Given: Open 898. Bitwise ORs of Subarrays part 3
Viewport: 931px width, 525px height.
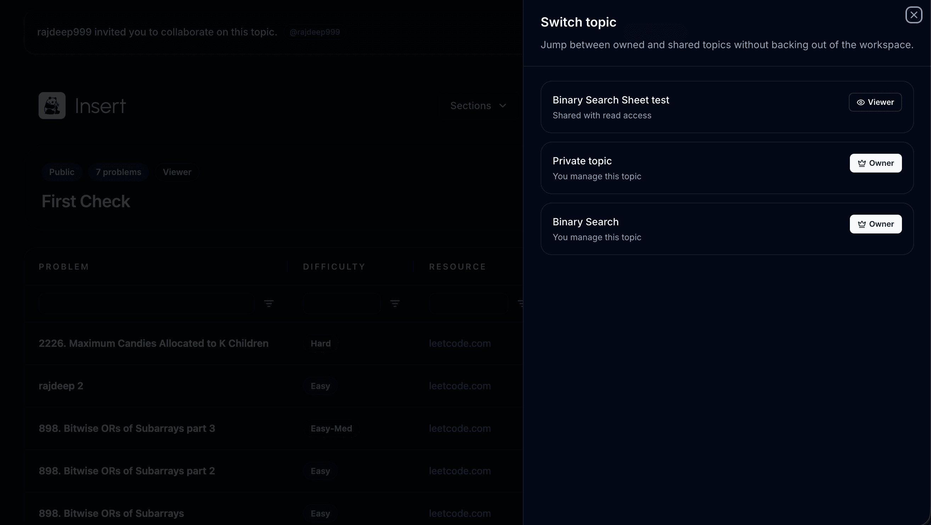Looking at the screenshot, I should [x=127, y=429].
